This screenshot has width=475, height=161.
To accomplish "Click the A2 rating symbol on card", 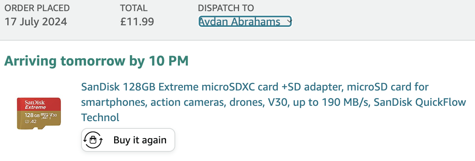I will coord(33,122).
